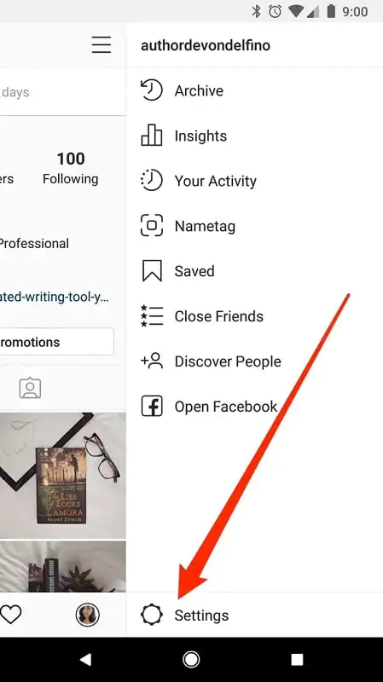The height and width of the screenshot is (682, 383).
Task: Switch to the tagged photos tab
Action: point(30,388)
